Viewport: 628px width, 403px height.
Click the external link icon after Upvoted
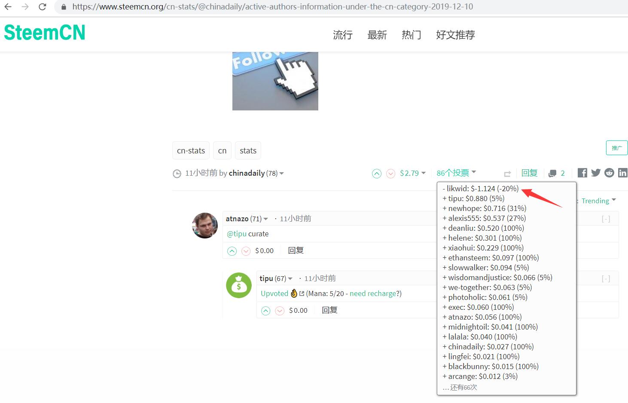tap(302, 294)
